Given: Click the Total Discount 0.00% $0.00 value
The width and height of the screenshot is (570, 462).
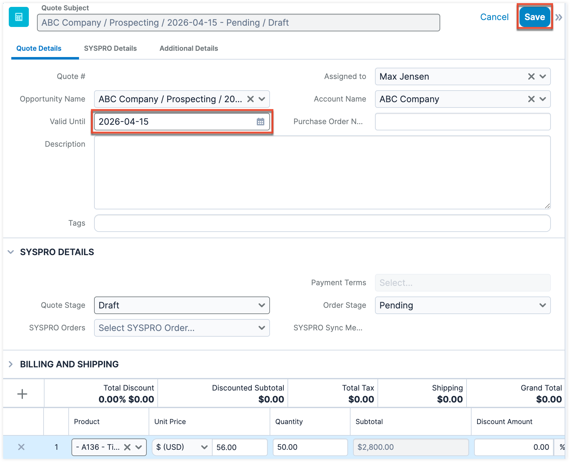Looking at the screenshot, I should (126, 399).
